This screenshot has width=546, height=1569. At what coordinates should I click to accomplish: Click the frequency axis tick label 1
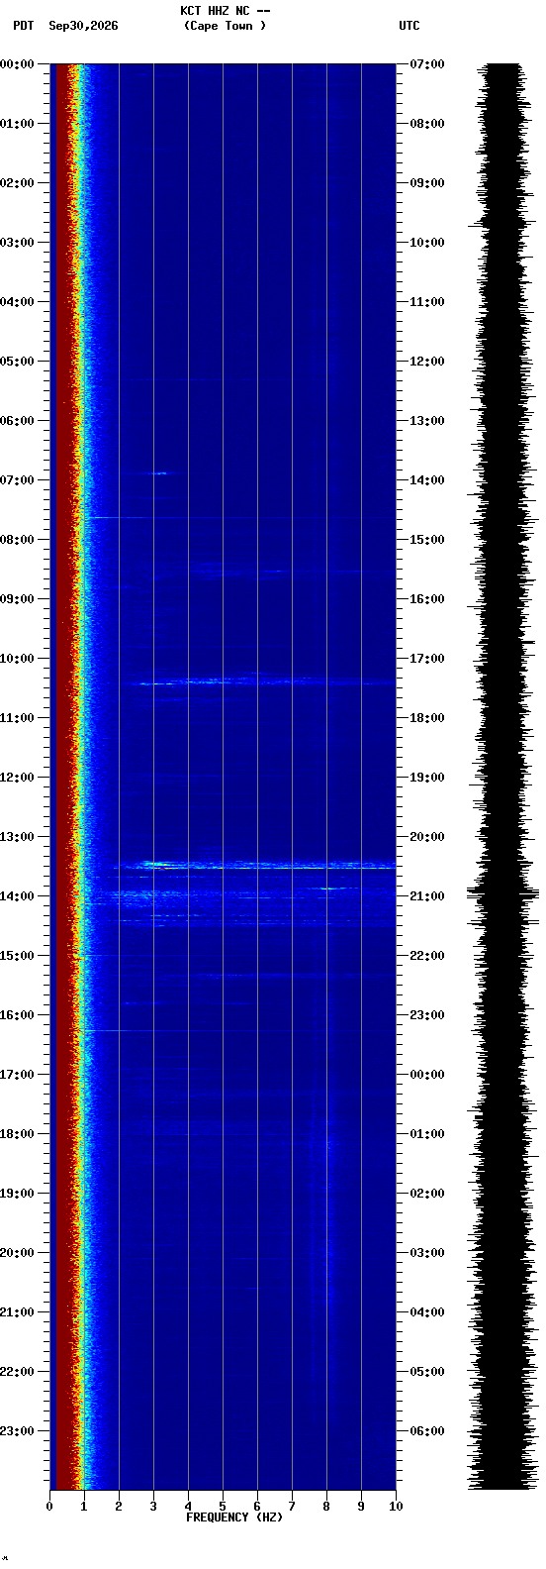(x=84, y=1507)
